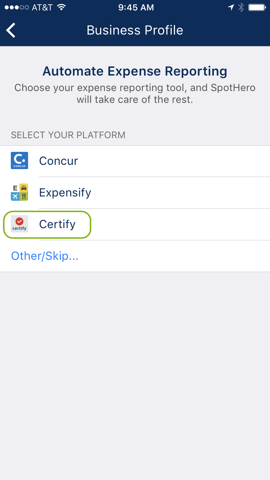Tap the Automate Expense Reporting heading
270x480 pixels.
[135, 71]
